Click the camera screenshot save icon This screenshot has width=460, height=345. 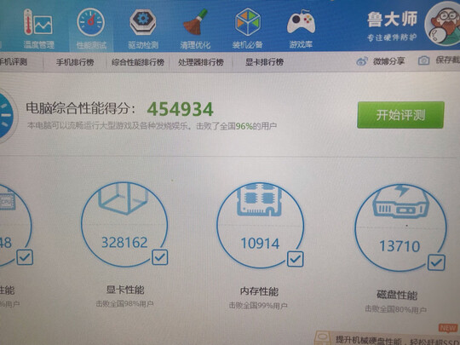(x=423, y=60)
